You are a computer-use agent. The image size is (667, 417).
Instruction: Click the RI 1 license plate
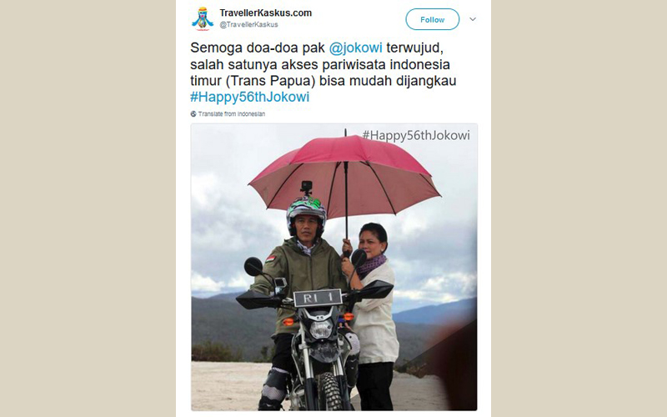click(x=318, y=298)
